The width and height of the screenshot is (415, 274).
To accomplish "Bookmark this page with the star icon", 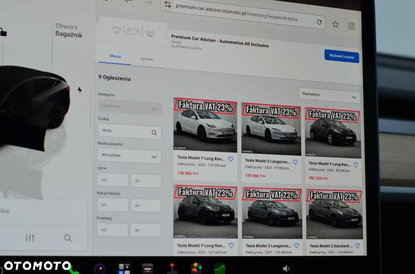I will pos(335,24).
